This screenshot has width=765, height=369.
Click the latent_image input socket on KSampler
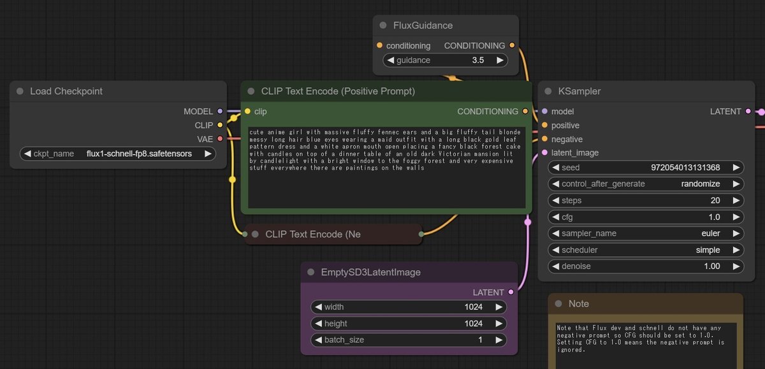click(544, 152)
